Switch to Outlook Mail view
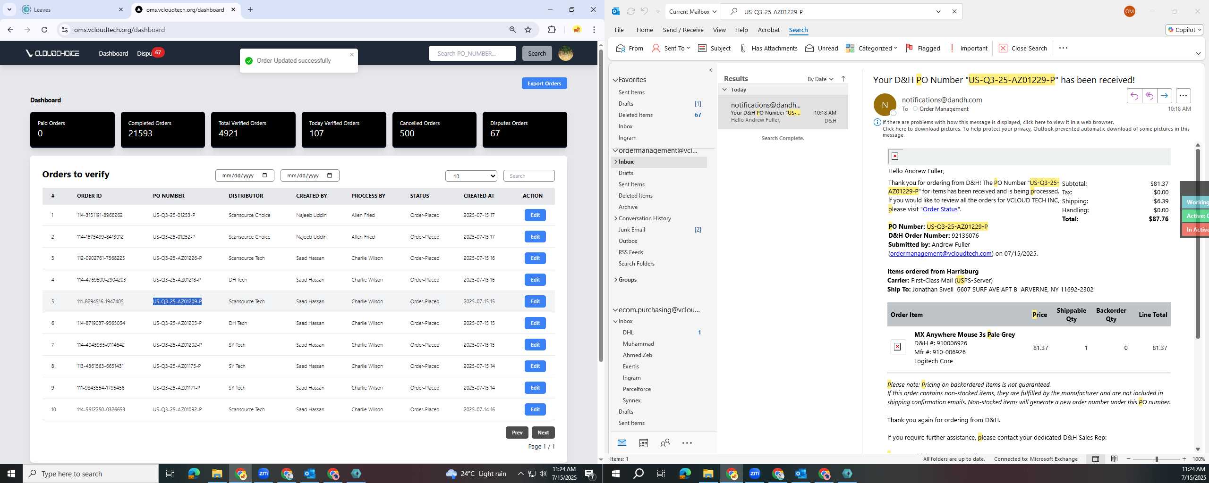This screenshot has height=483, width=1209. coord(622,443)
